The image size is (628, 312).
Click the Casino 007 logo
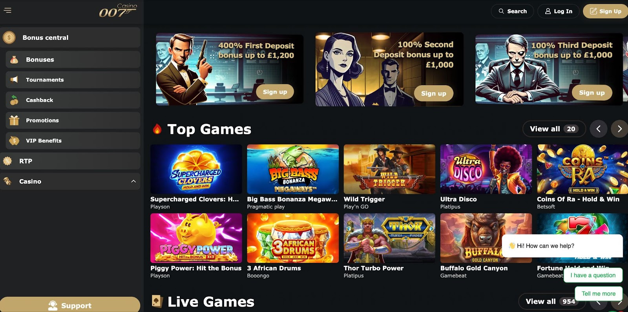[118, 11]
